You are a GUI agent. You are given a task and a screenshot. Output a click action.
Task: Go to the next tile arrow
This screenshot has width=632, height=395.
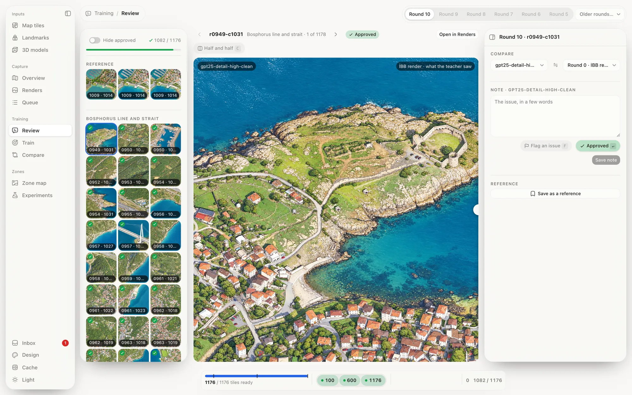(x=336, y=34)
